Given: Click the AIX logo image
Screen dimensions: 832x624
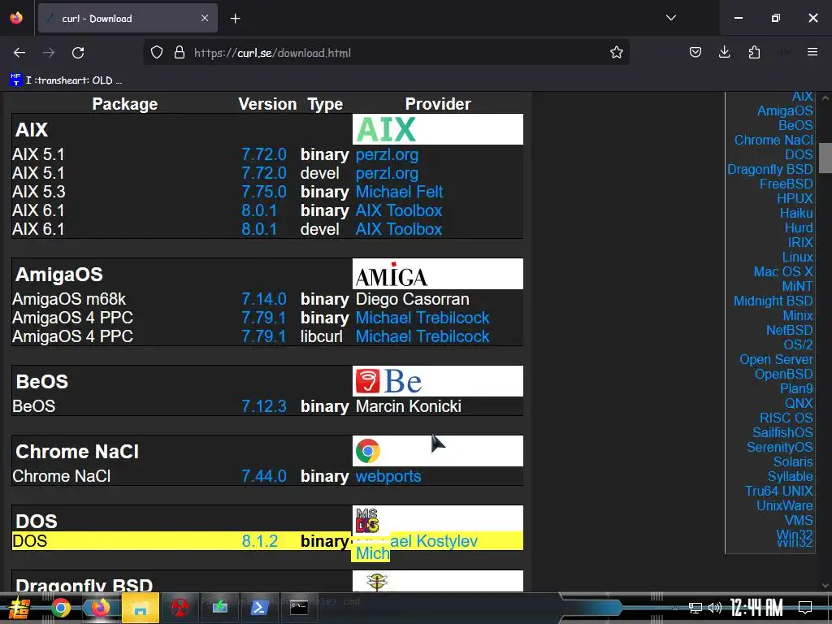Looking at the screenshot, I should click(x=386, y=129).
